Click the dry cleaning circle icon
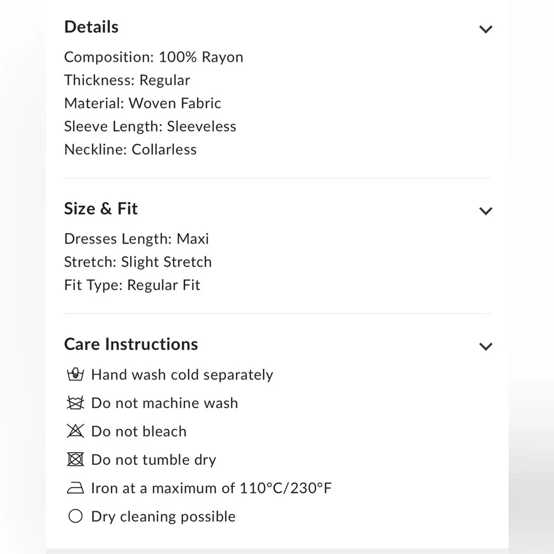 point(75,517)
